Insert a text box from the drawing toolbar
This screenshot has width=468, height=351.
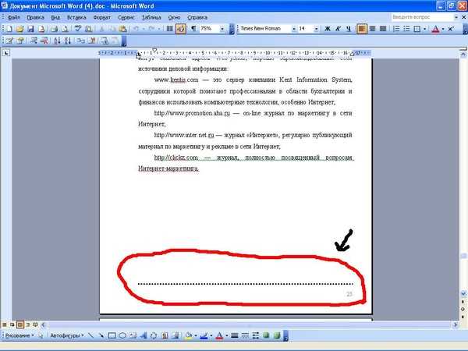coord(133,335)
